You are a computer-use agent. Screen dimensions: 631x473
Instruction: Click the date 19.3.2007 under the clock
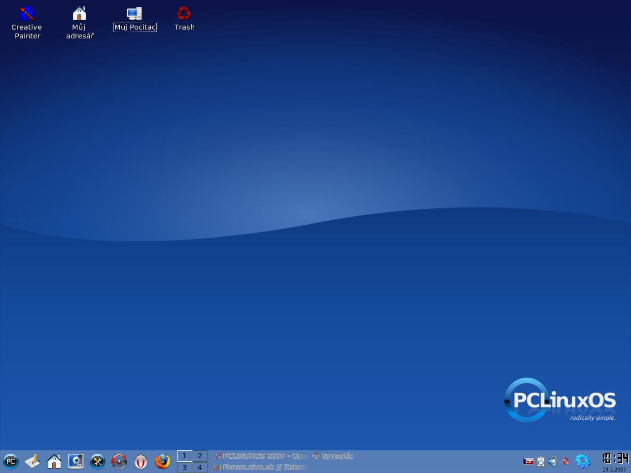click(614, 470)
